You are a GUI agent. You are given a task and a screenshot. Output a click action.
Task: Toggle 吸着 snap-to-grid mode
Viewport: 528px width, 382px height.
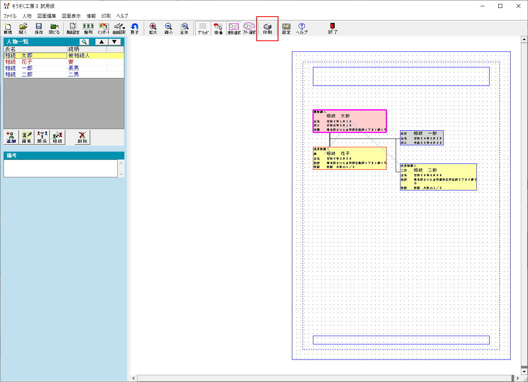click(218, 29)
